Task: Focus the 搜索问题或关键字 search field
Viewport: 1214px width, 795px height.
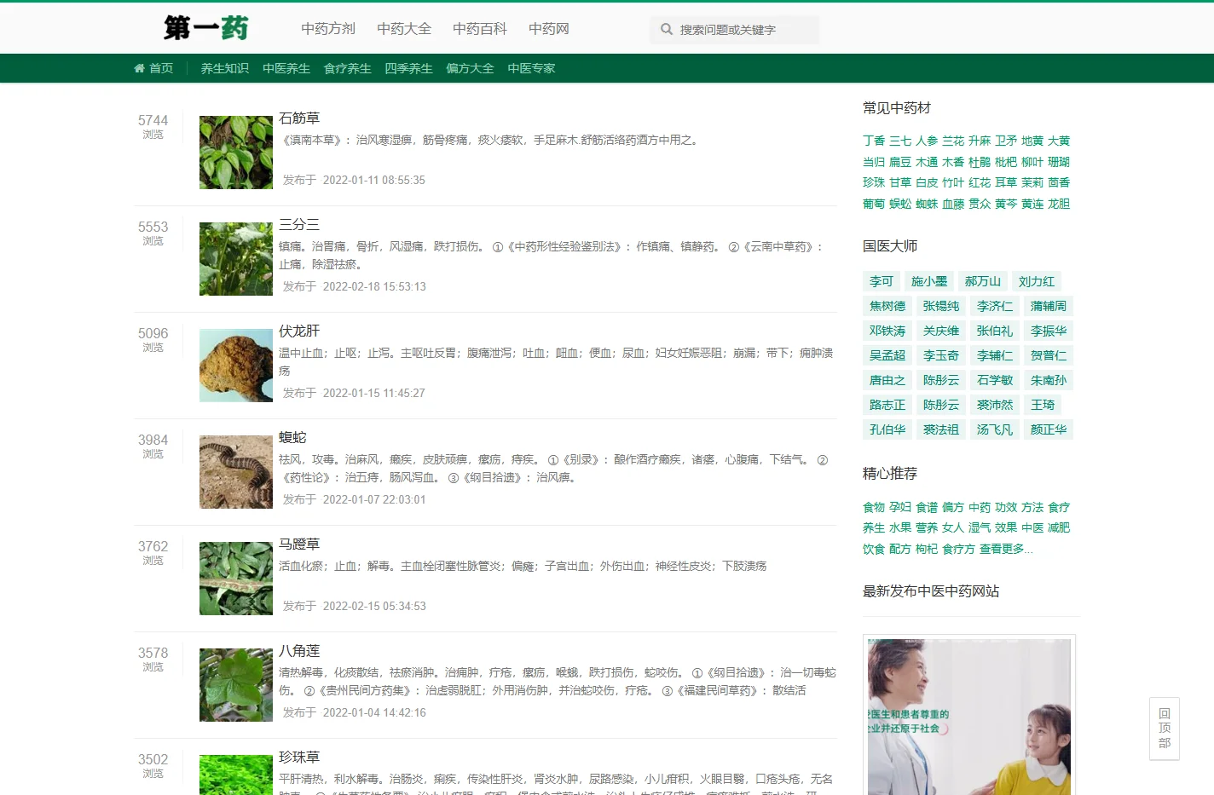Action: (x=735, y=29)
